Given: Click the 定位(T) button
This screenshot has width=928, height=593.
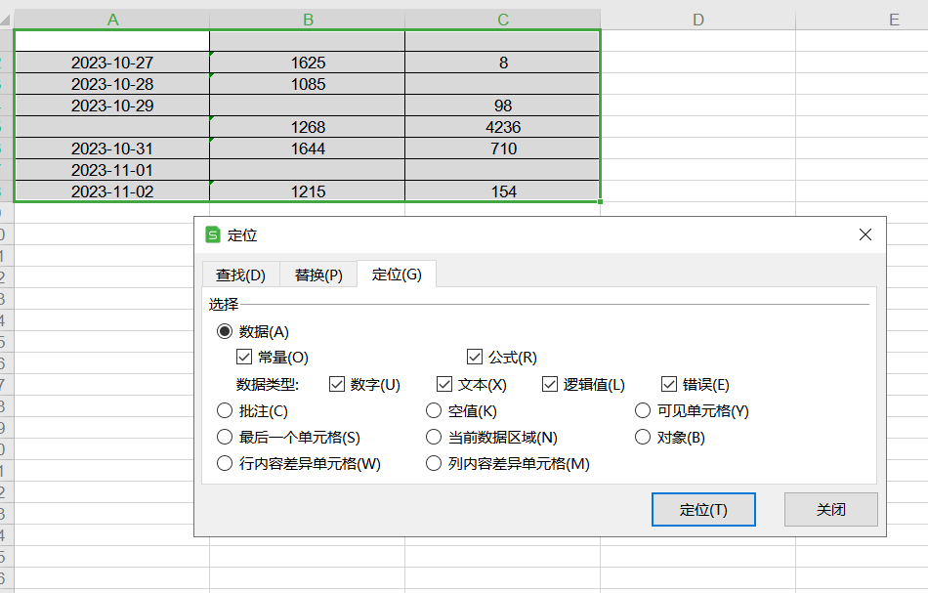Looking at the screenshot, I should coord(703,510).
